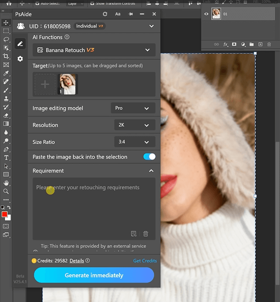Image resolution: width=280 pixels, height=302 pixels.
Task: Collapse the Requirement section
Action: pos(151,170)
